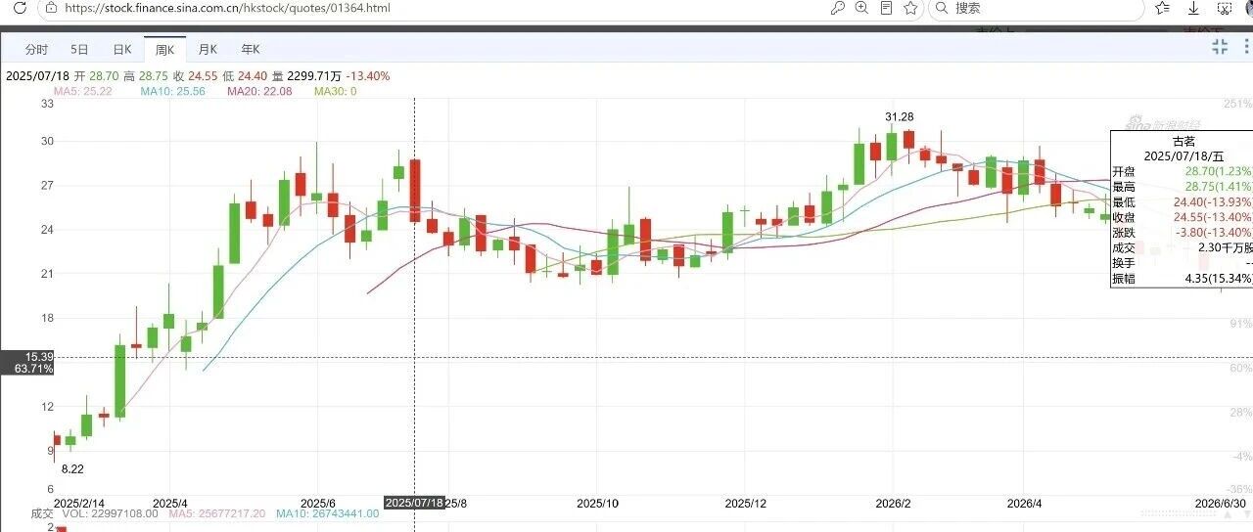Click the 2025/4 axis date label
Viewport: 1253px width, 532px height.
click(169, 504)
